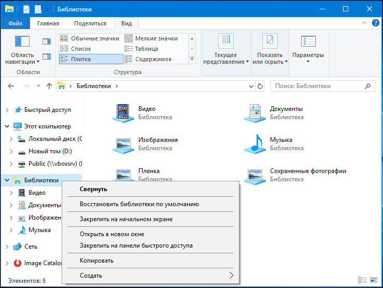Click the Up arrow navigation button
Viewport: 383px width, 288px height.
pos(49,86)
